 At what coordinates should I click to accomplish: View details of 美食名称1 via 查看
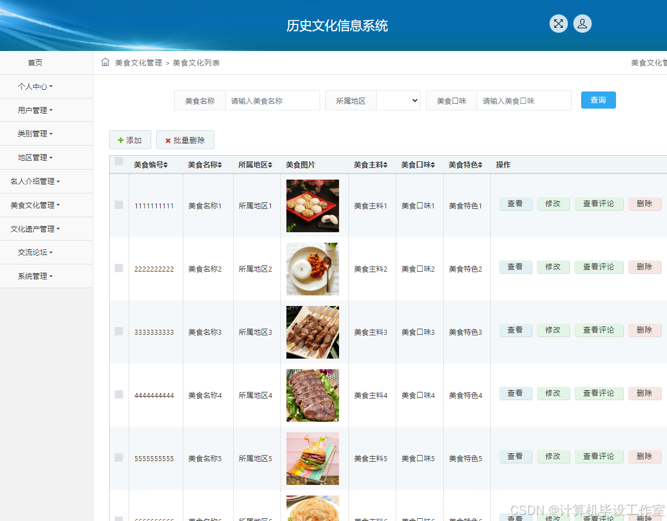pyautogui.click(x=516, y=204)
